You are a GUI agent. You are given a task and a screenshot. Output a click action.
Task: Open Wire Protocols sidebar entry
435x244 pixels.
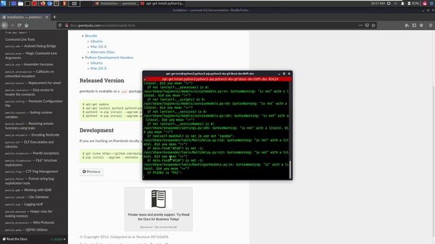(x=30, y=223)
